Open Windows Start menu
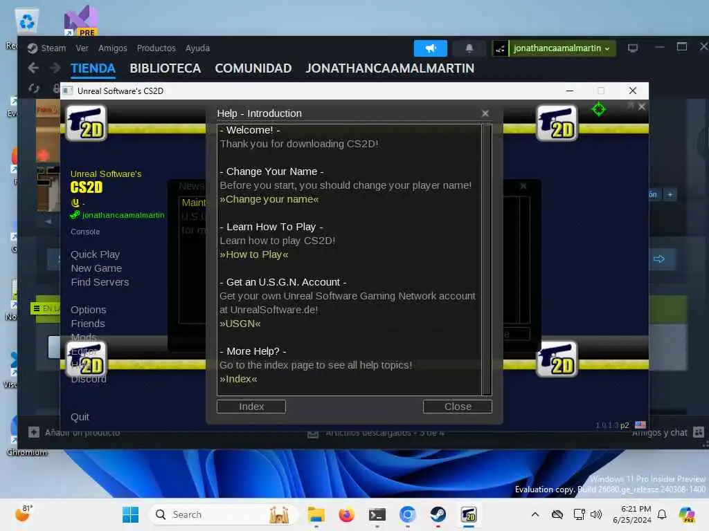 [x=131, y=514]
